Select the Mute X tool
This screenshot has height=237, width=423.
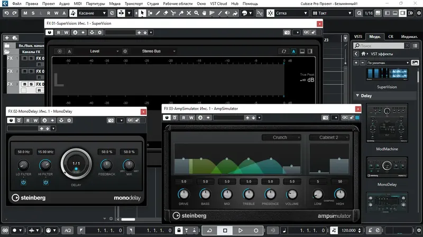[189, 13]
